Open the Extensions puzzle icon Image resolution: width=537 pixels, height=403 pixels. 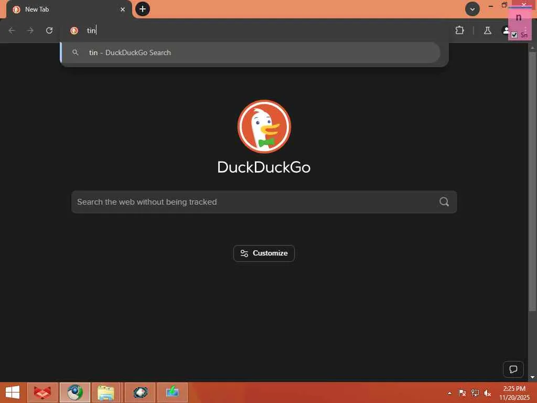click(x=459, y=30)
